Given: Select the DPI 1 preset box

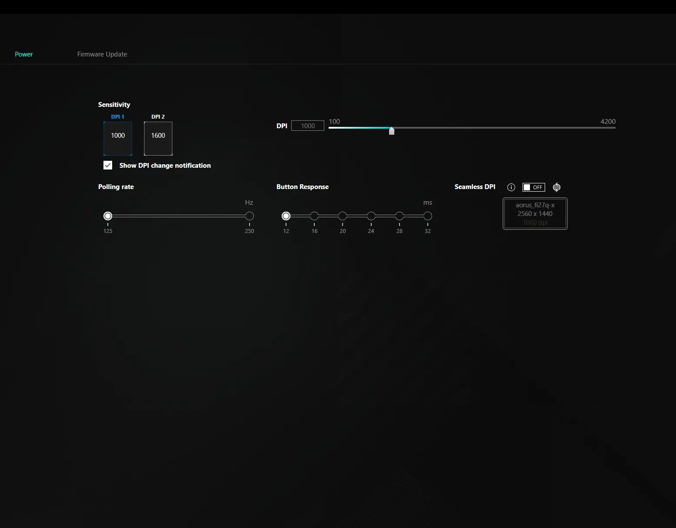Looking at the screenshot, I should pos(118,138).
